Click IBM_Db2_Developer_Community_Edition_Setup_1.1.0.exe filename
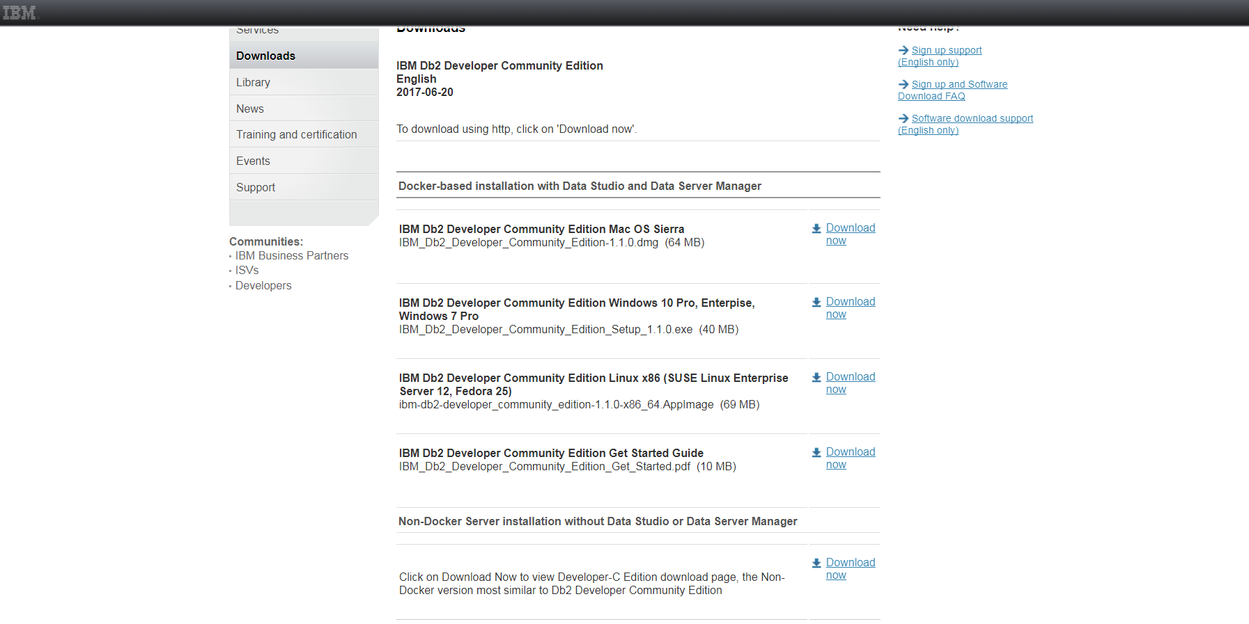Image resolution: width=1249 pixels, height=624 pixels. (x=546, y=330)
